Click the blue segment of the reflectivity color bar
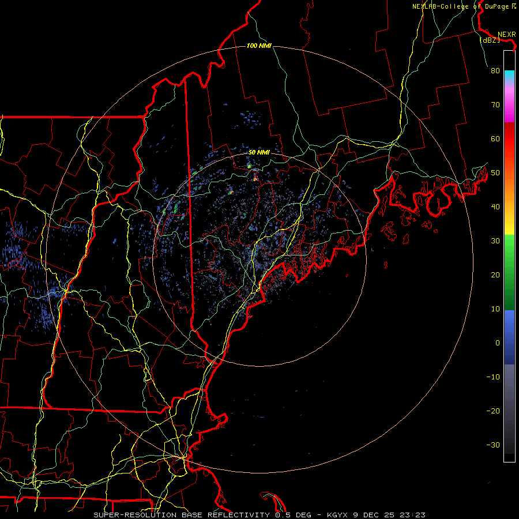Viewport: 519px width, 519px height. tap(509, 337)
